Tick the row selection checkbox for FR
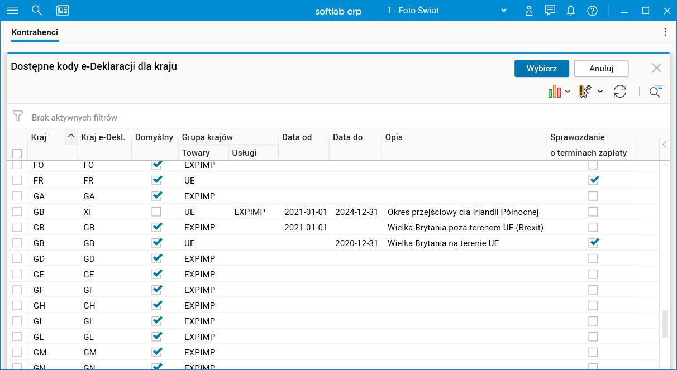This screenshot has height=370, width=677. click(17, 180)
